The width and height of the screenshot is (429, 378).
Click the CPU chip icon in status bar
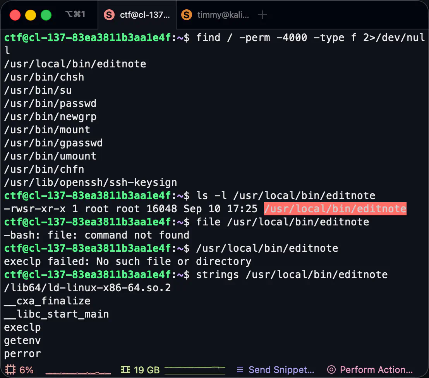(10, 370)
